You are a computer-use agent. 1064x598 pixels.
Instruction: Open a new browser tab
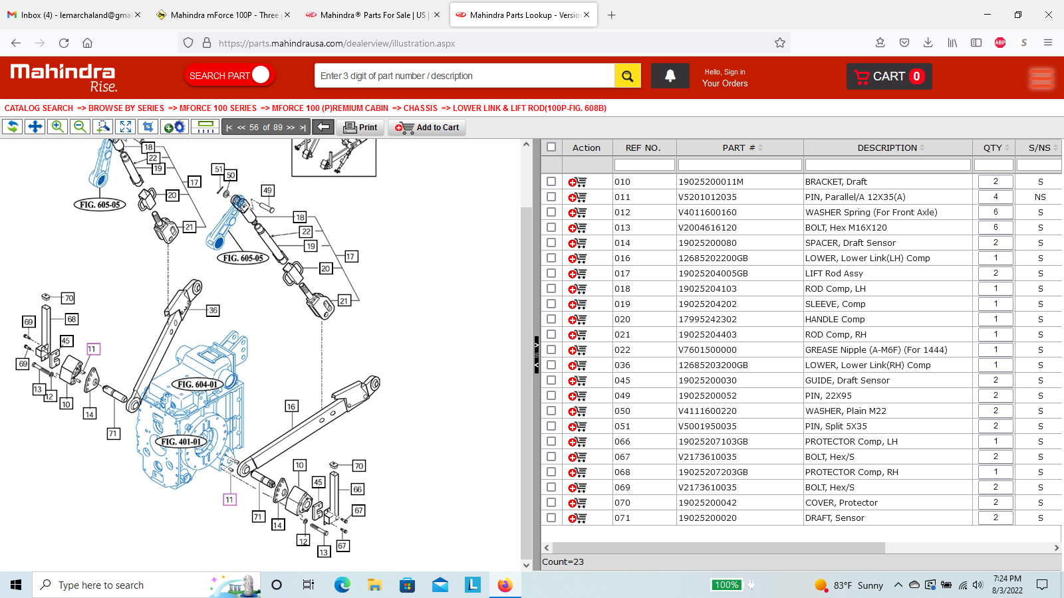coord(611,15)
